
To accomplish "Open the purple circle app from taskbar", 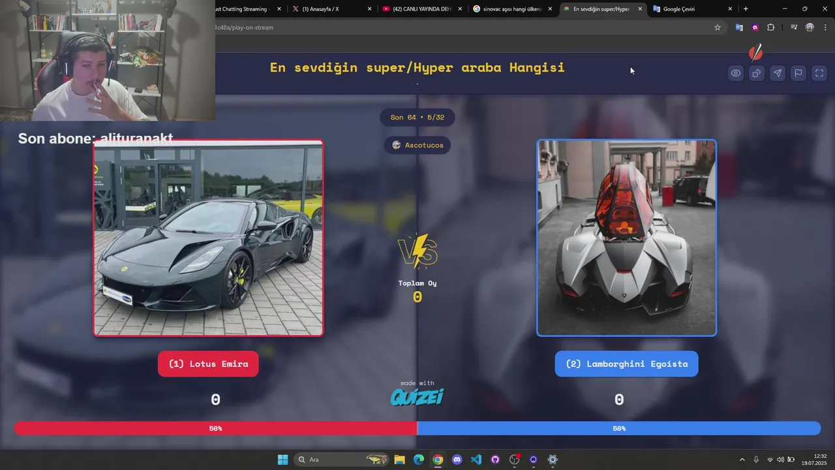I will pyautogui.click(x=534, y=460).
